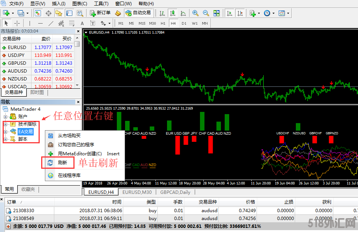The height and width of the screenshot is (232, 358).
Task: Open the new chart icon
Action: click(x=6, y=13)
